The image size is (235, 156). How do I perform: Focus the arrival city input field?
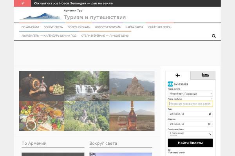point(190,104)
